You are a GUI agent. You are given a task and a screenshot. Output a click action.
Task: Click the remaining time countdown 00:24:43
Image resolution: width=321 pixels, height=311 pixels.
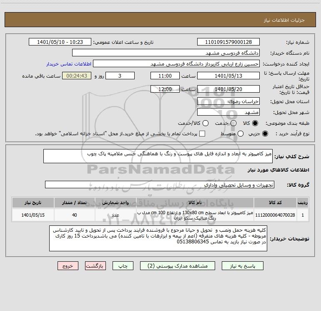pyautogui.click(x=77, y=76)
